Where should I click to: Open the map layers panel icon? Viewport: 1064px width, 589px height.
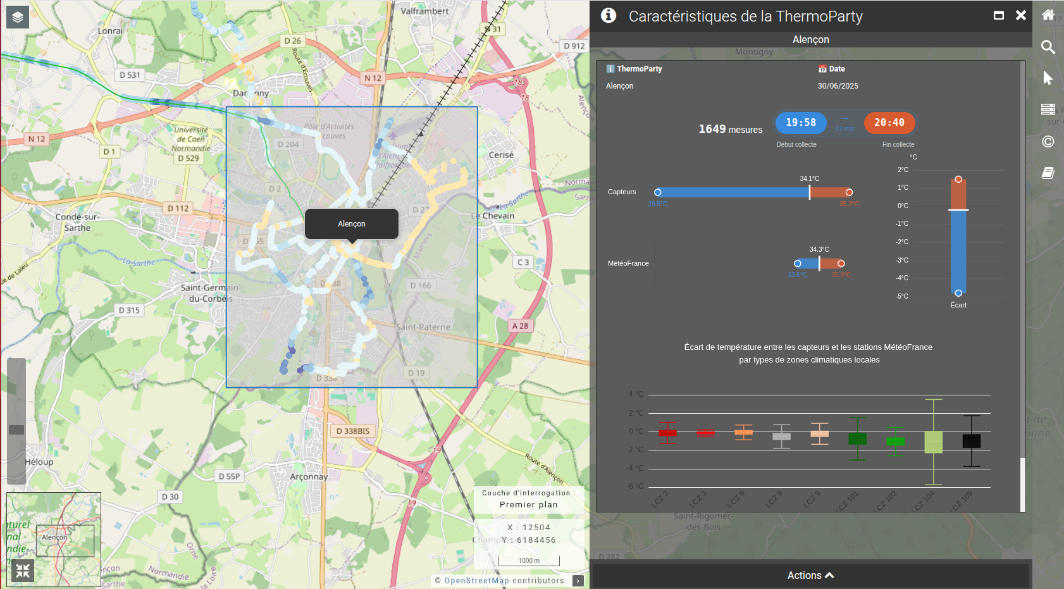pyautogui.click(x=18, y=17)
